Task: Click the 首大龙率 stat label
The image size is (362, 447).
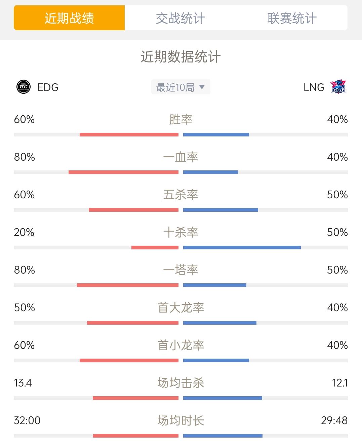Action: pos(181,308)
